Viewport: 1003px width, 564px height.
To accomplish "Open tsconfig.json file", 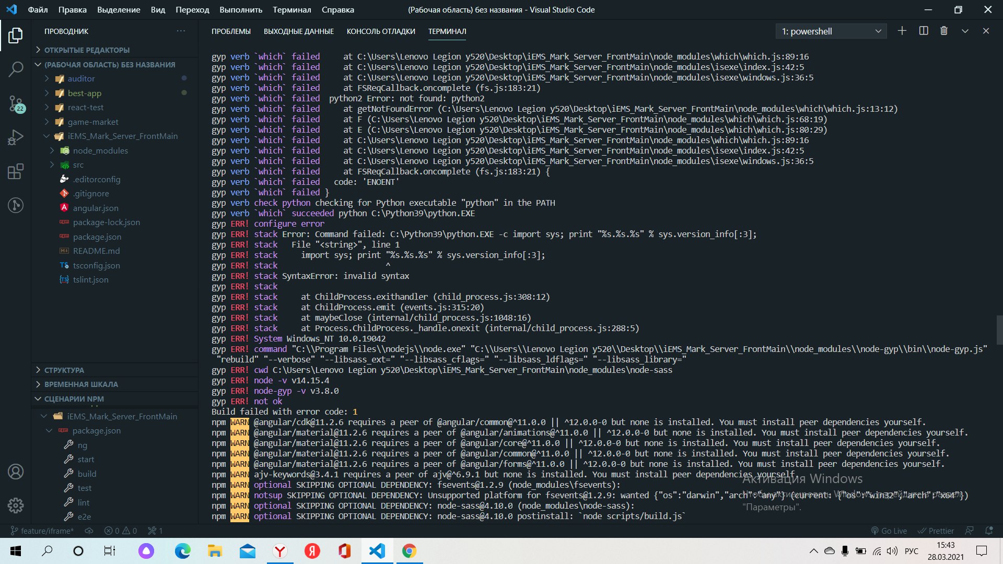I will coord(96,265).
